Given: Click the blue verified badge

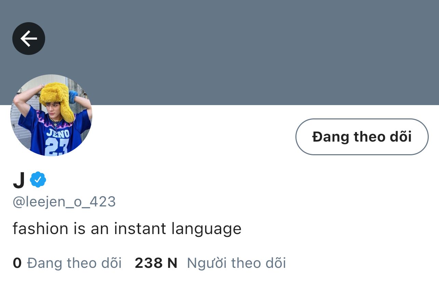Looking at the screenshot, I should click(38, 180).
